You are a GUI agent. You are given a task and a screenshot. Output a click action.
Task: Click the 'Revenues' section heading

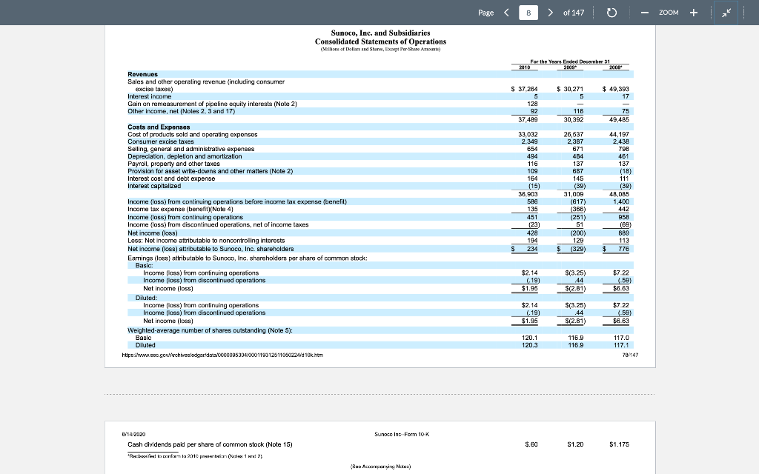pyautogui.click(x=143, y=74)
